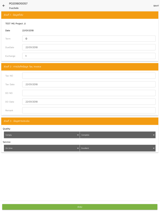
Task: Open the Quality Comply dropdown
Action: 42,135
